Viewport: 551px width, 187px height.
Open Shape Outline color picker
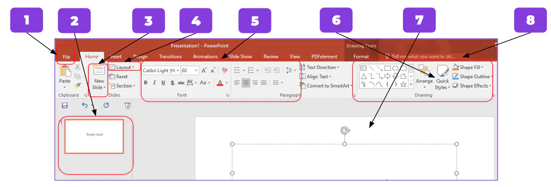coord(473,76)
